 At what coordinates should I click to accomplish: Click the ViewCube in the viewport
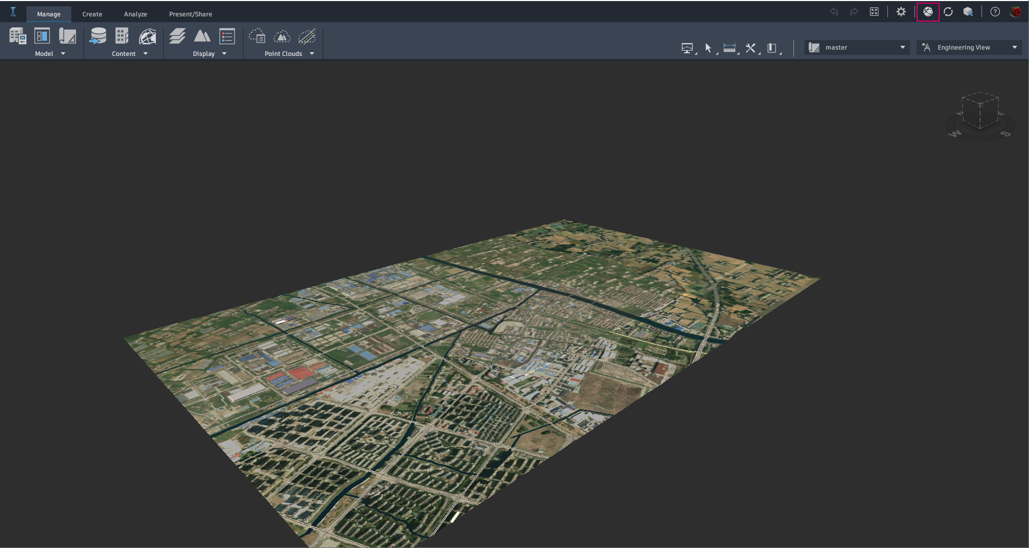[980, 110]
